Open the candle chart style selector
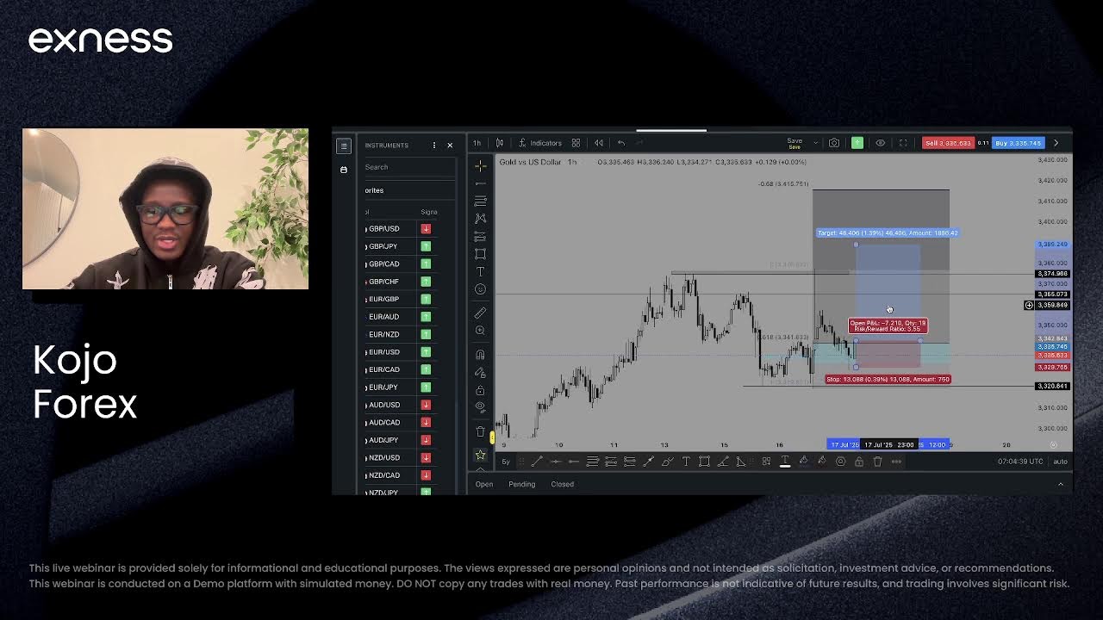 point(500,143)
